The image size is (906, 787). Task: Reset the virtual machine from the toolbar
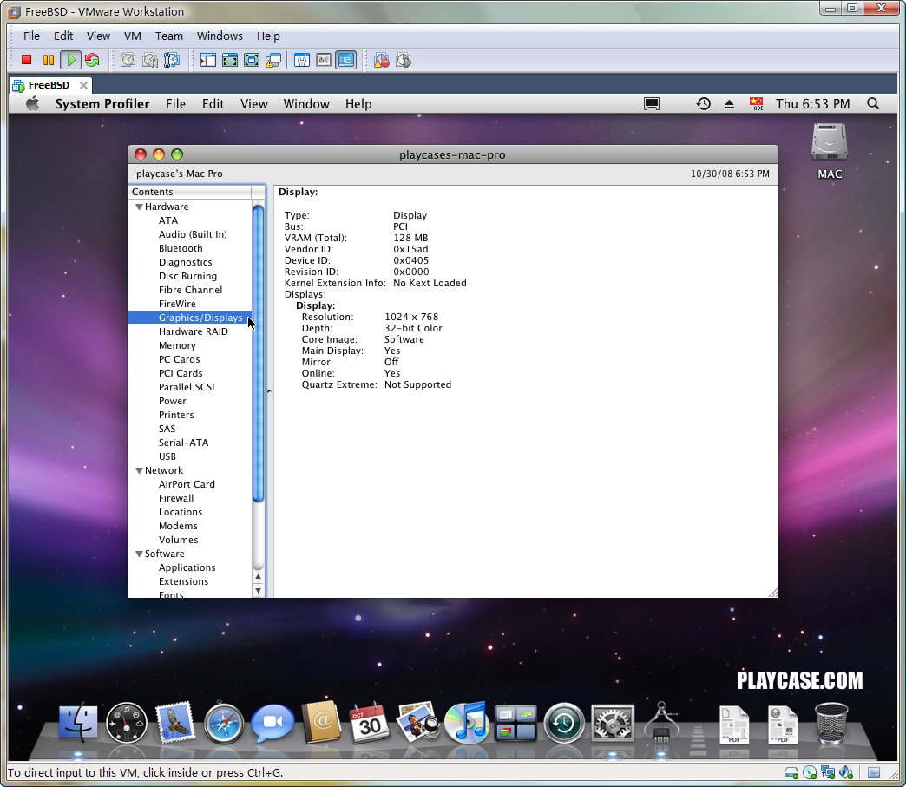[x=92, y=60]
